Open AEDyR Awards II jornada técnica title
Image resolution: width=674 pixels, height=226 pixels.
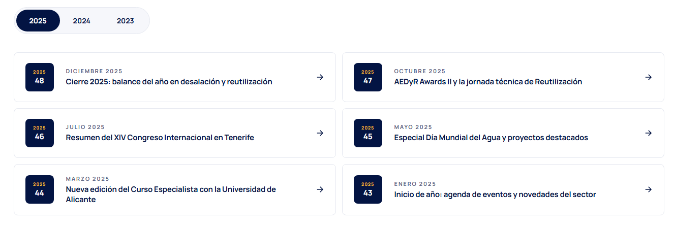488,82
